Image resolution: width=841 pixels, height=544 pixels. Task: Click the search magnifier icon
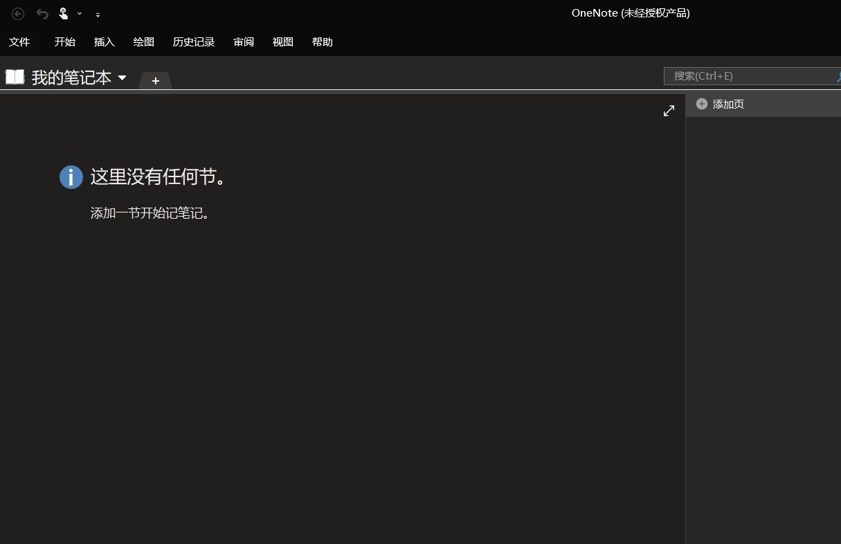(838, 76)
